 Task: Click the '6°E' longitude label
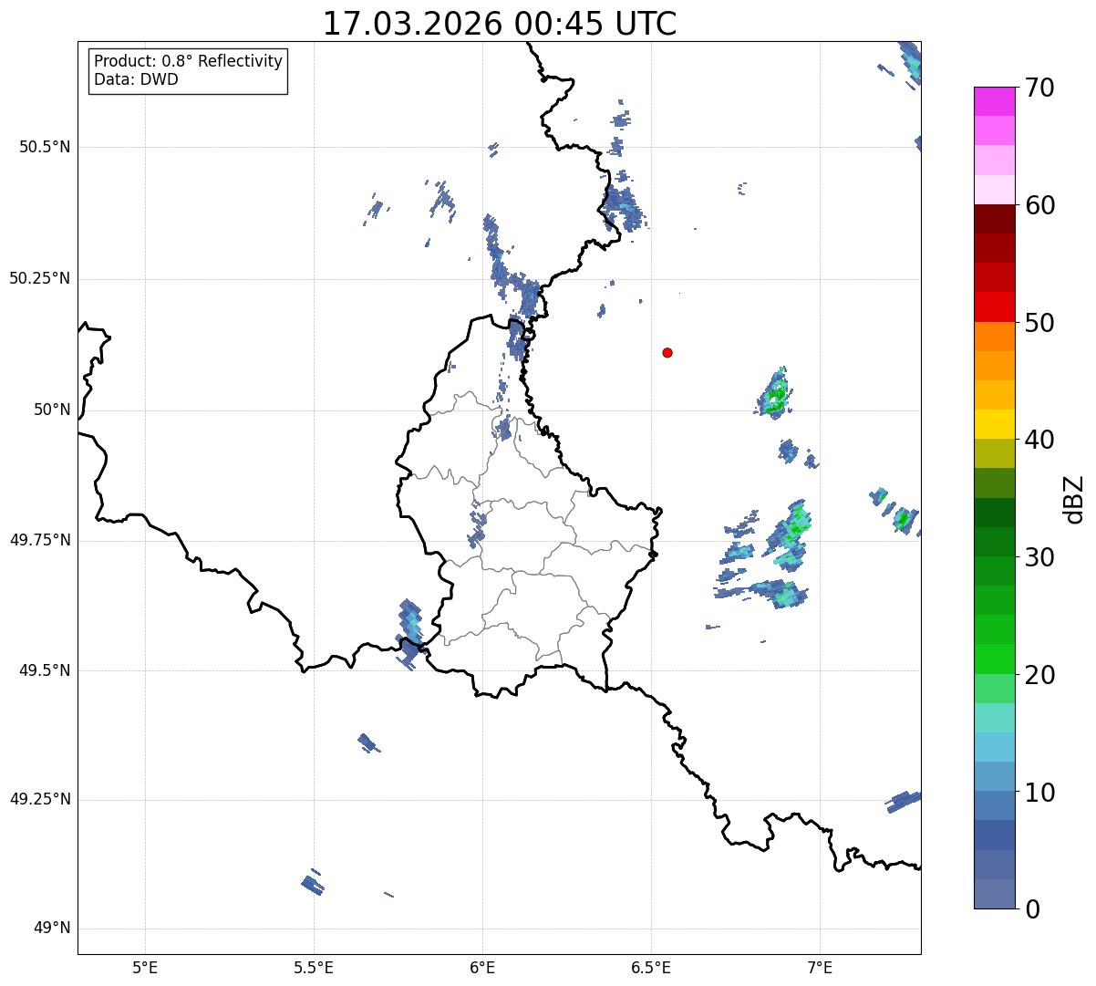click(482, 967)
